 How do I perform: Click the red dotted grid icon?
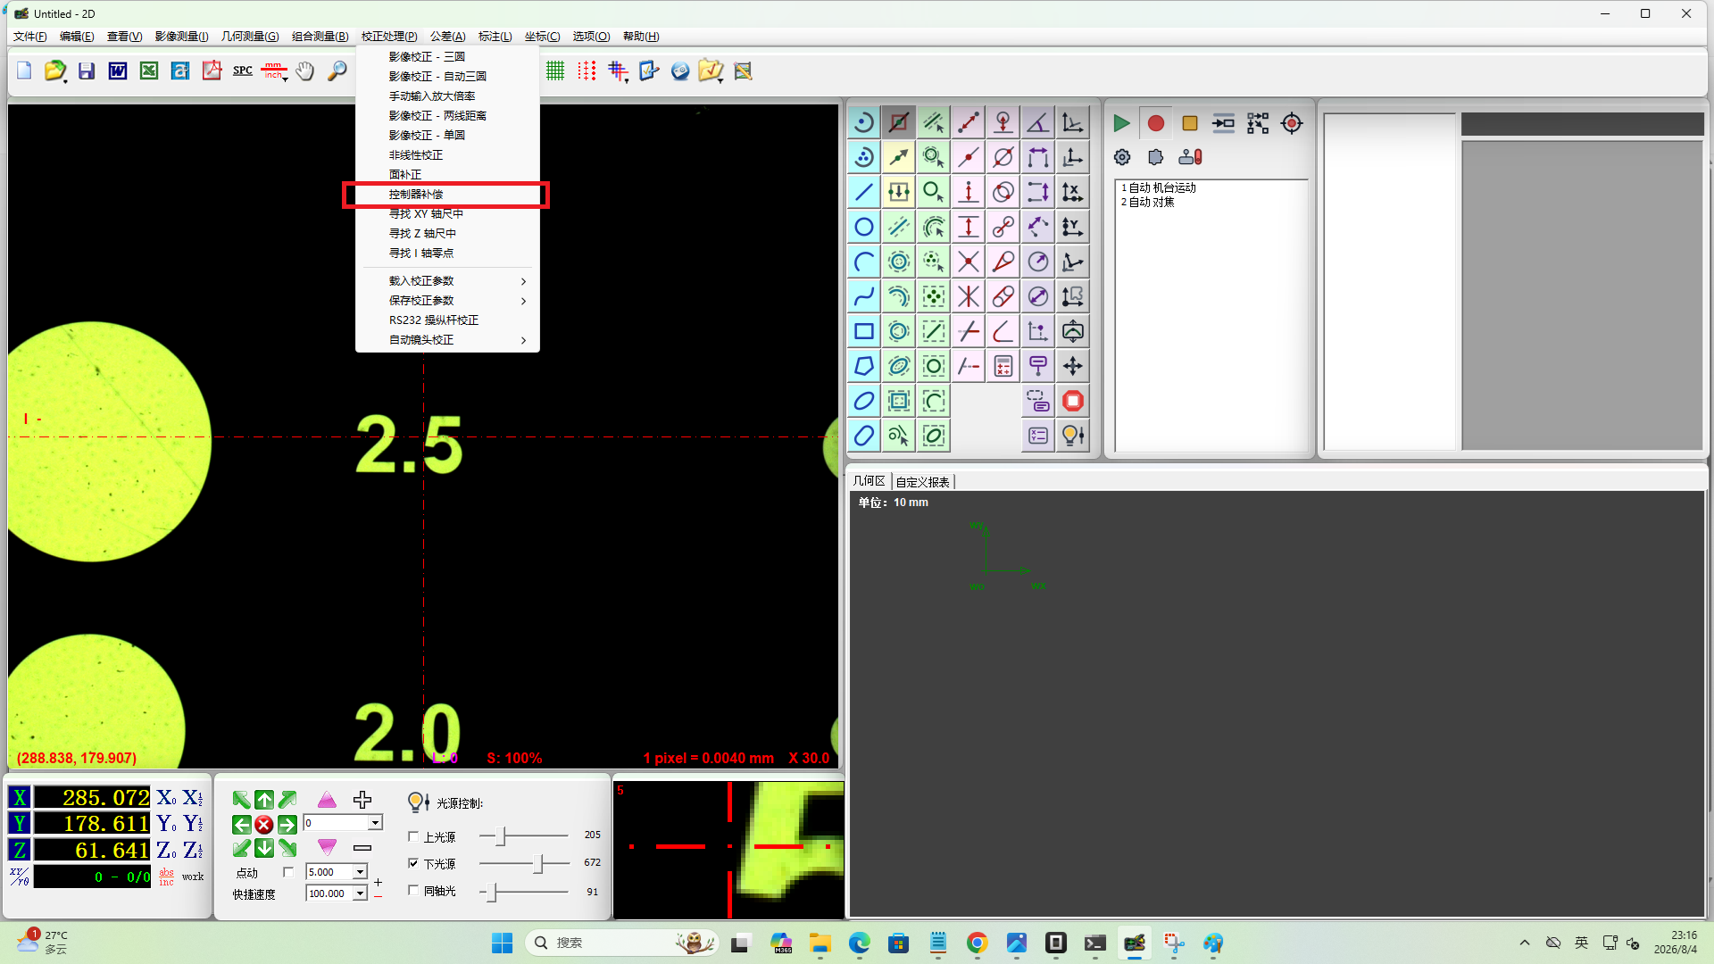[x=587, y=71]
